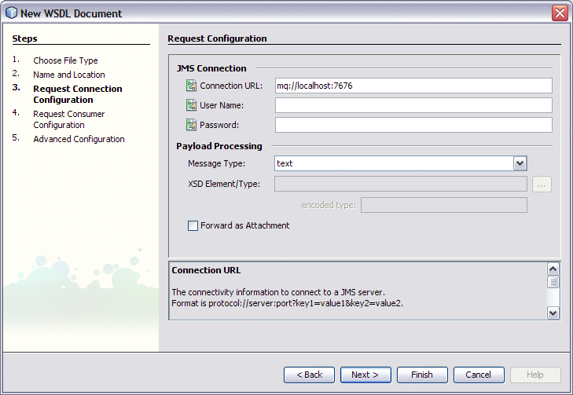Click the icon beside Connection URL label
This screenshot has height=395, width=573.
pyautogui.click(x=192, y=86)
